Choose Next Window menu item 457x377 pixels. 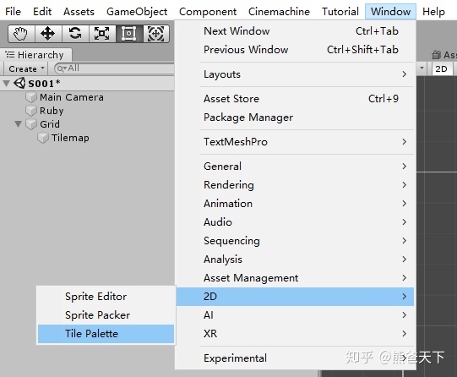(295, 31)
